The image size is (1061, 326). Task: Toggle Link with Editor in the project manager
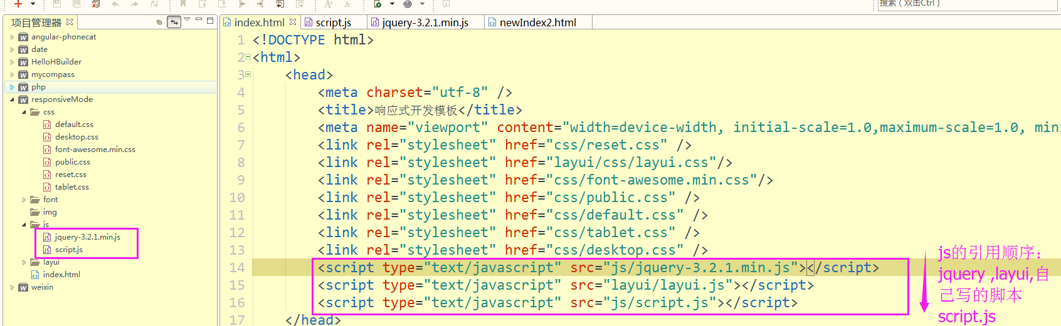coord(174,22)
